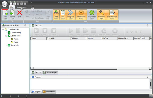The height and width of the screenshot is (98, 153).
Task: Collapse the Downloaded tree node
Action: click(x=6, y=36)
